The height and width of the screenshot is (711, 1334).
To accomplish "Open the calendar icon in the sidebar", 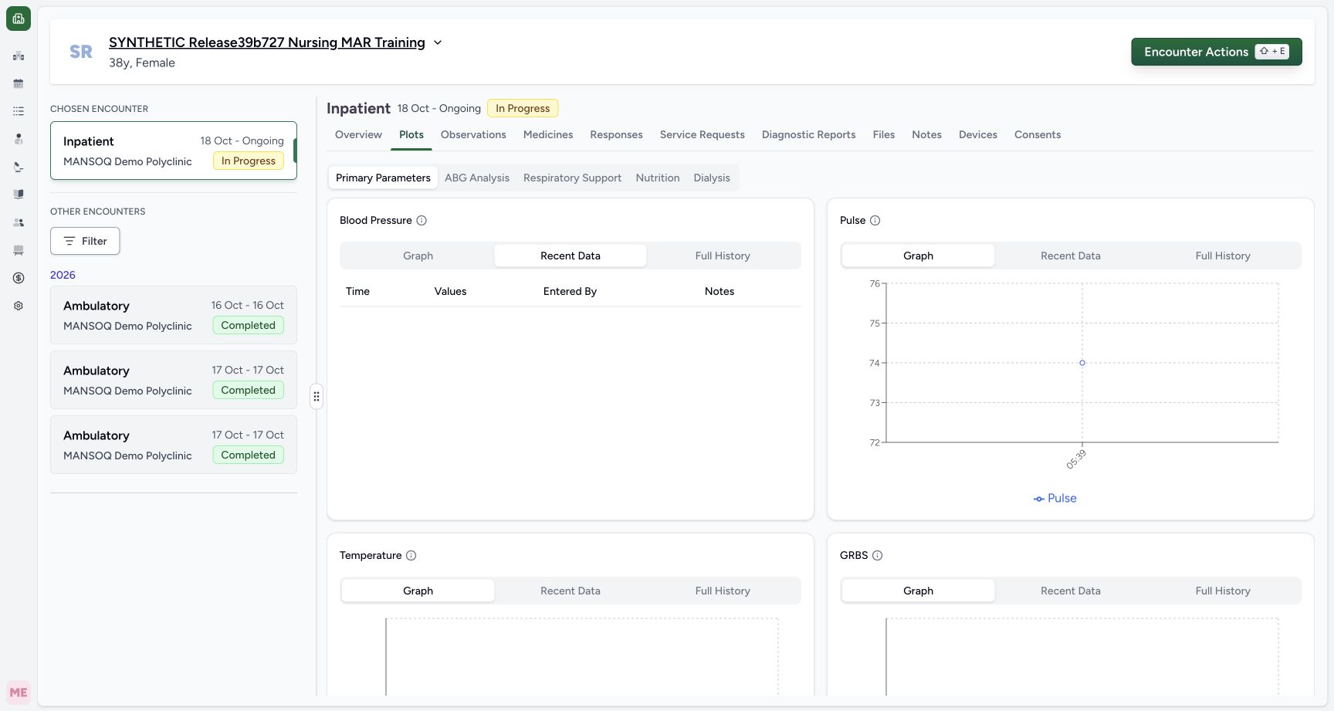I will tap(19, 83).
